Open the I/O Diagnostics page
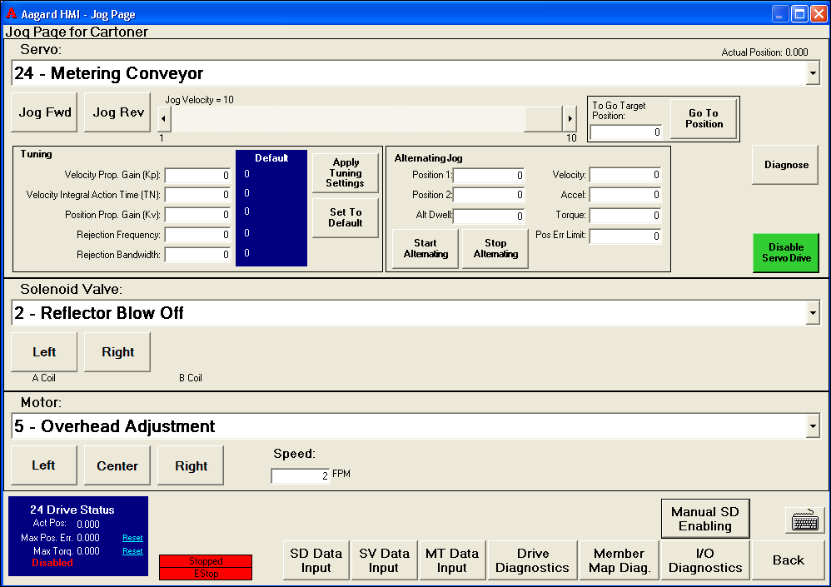The width and height of the screenshot is (831, 587). pyautogui.click(x=705, y=560)
